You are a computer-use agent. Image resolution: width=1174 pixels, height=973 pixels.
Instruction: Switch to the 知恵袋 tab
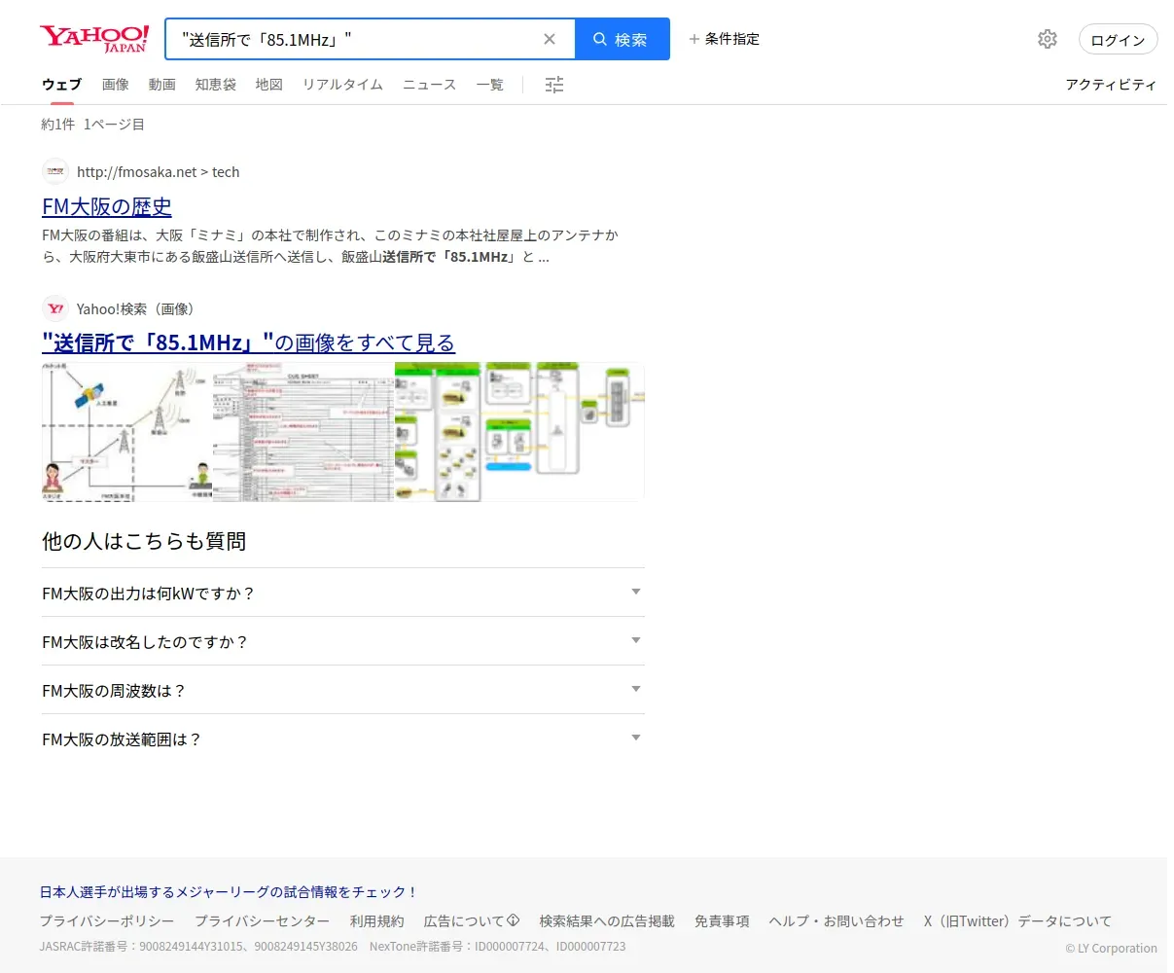click(216, 85)
